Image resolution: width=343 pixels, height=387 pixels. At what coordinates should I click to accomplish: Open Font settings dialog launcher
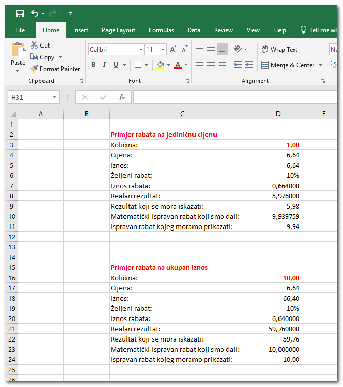tap(187, 81)
